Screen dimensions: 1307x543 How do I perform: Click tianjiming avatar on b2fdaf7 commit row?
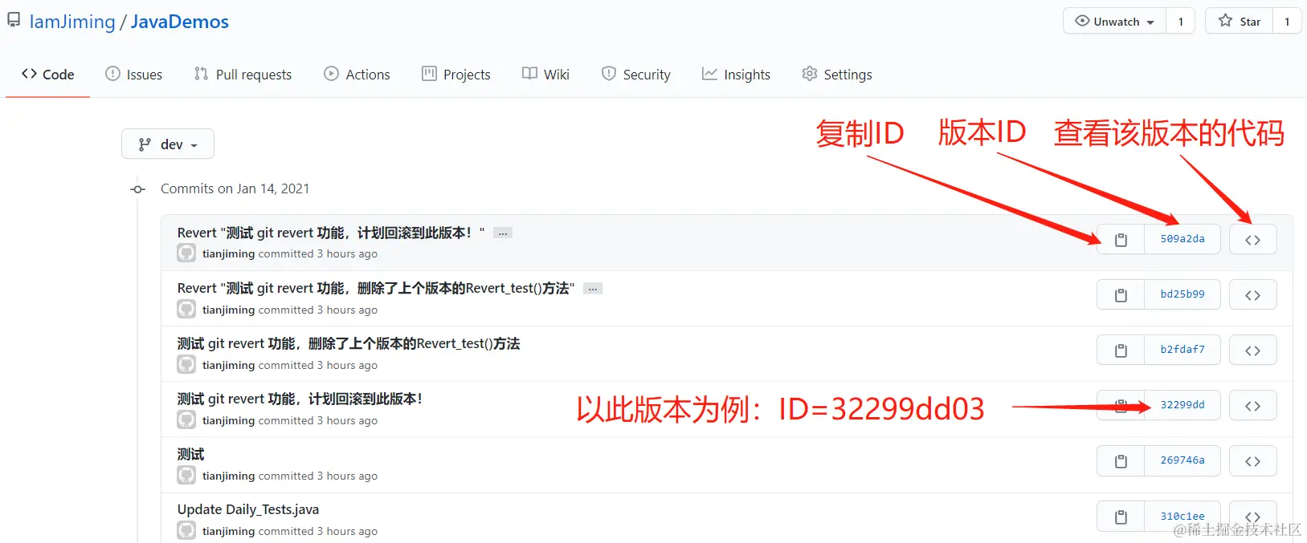pyautogui.click(x=186, y=365)
